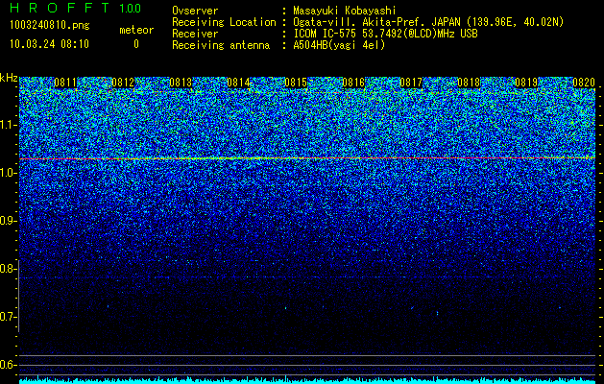Click the 0816 time marker
Image resolution: width=604 pixels, height=384 pixels.
pyautogui.click(x=353, y=83)
